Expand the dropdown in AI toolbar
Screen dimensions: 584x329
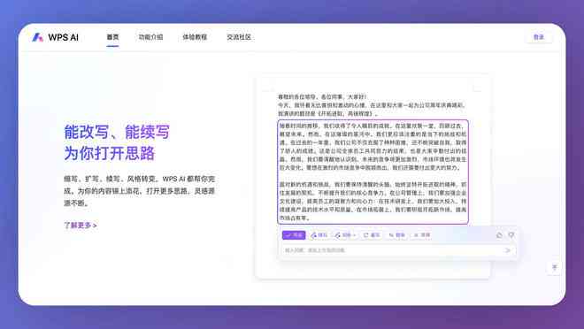345,235
